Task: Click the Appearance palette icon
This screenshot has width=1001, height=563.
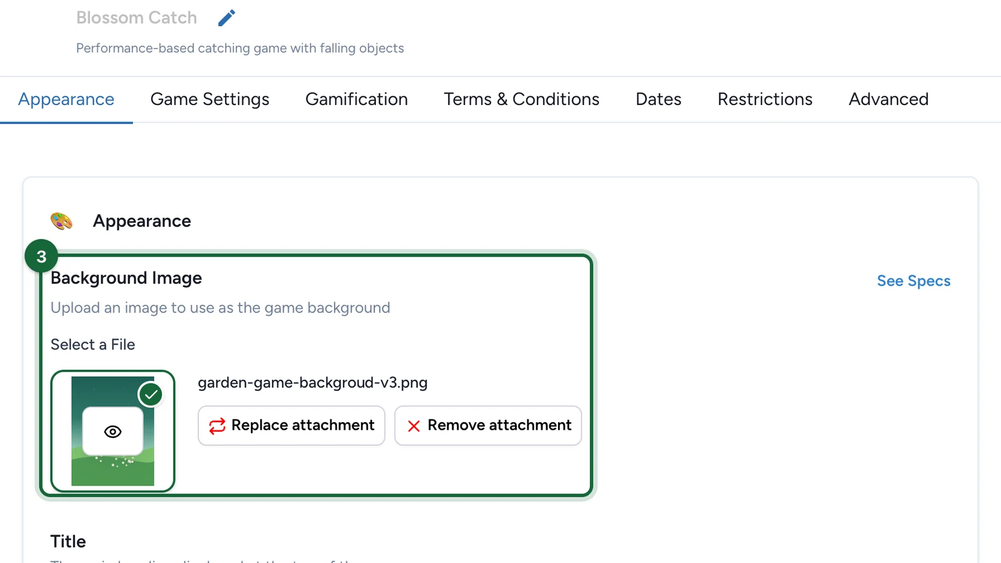Action: [61, 221]
